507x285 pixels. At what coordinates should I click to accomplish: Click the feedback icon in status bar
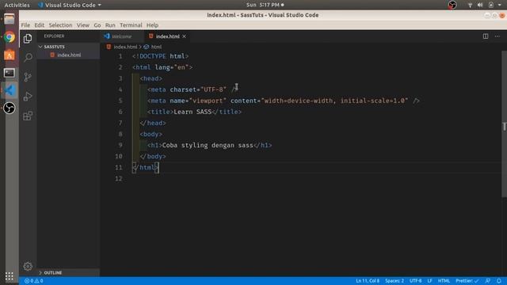point(488,281)
